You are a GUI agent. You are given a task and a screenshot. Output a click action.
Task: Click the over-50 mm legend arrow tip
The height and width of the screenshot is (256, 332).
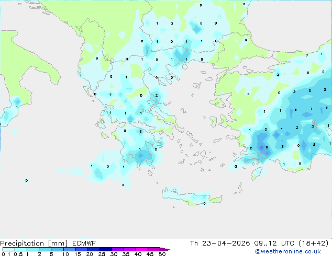point(166,249)
